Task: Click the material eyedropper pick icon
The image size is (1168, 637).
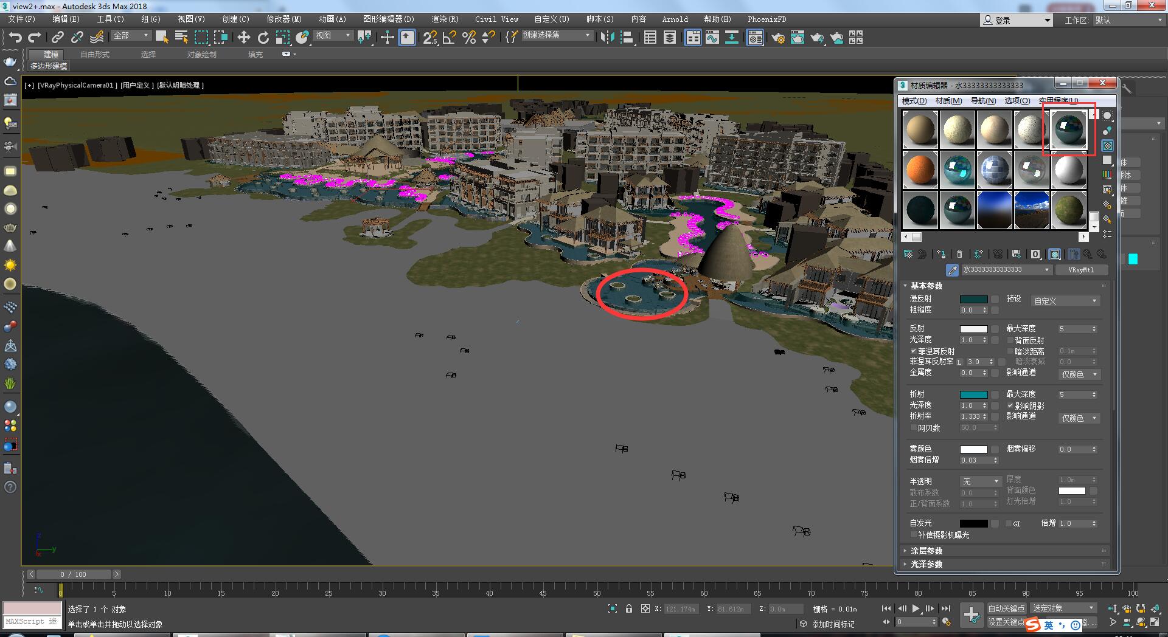Action: coord(952,270)
